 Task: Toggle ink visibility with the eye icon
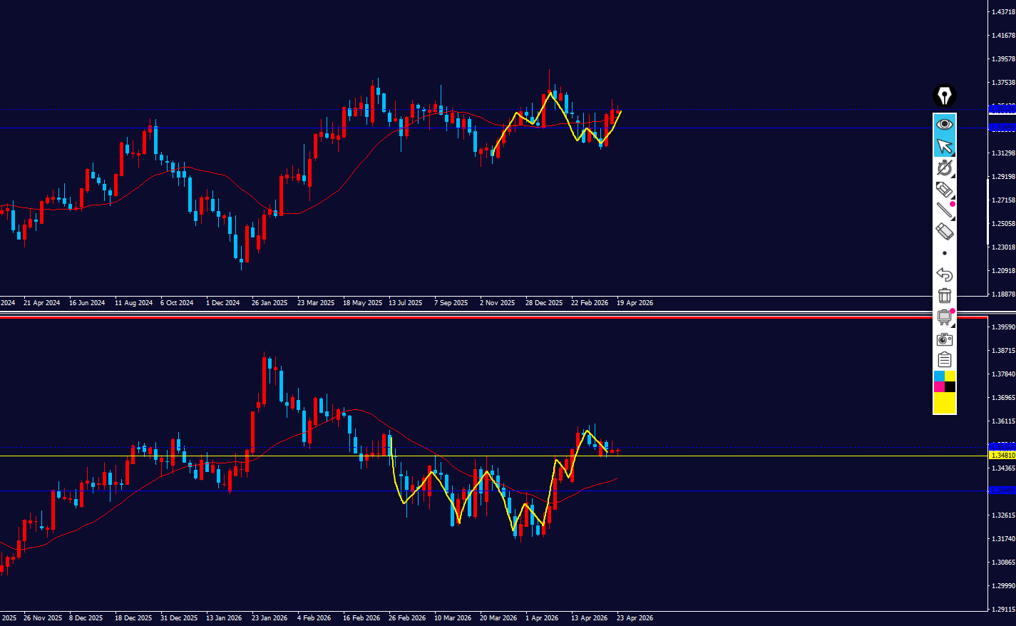[944, 124]
